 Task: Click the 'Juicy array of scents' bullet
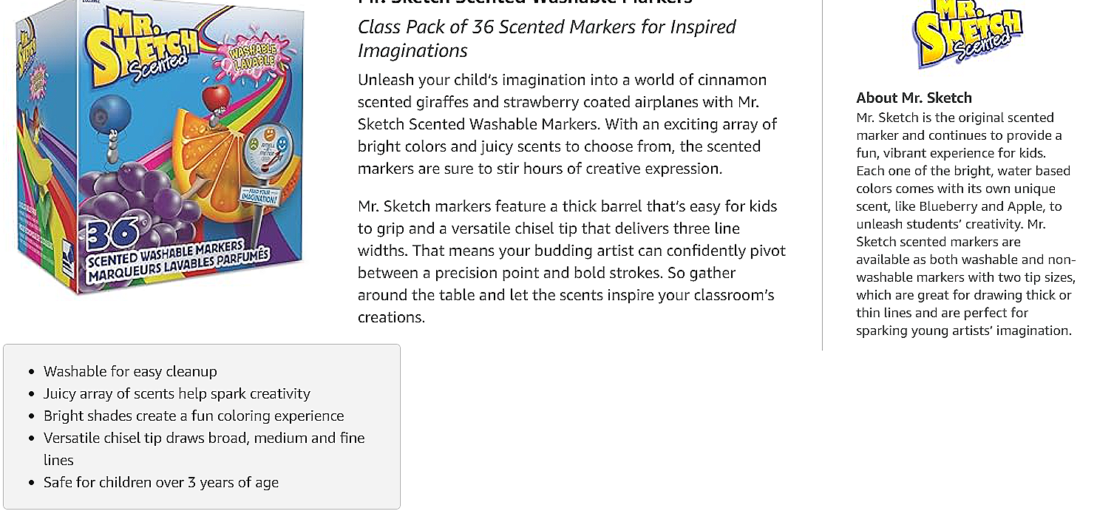[x=177, y=393]
